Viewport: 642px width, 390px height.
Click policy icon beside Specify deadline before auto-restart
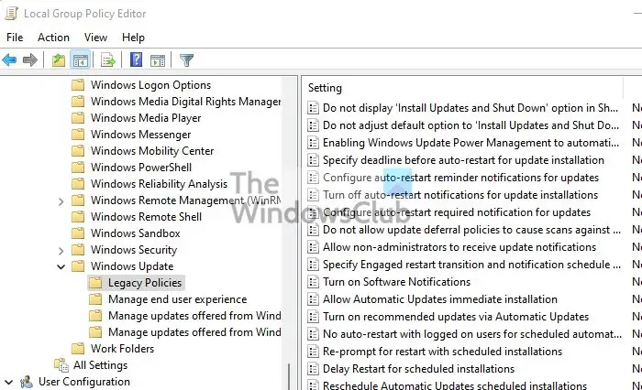pyautogui.click(x=313, y=160)
